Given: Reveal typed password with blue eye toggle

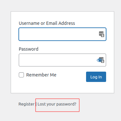Looking at the screenshot, I should [x=99, y=60].
